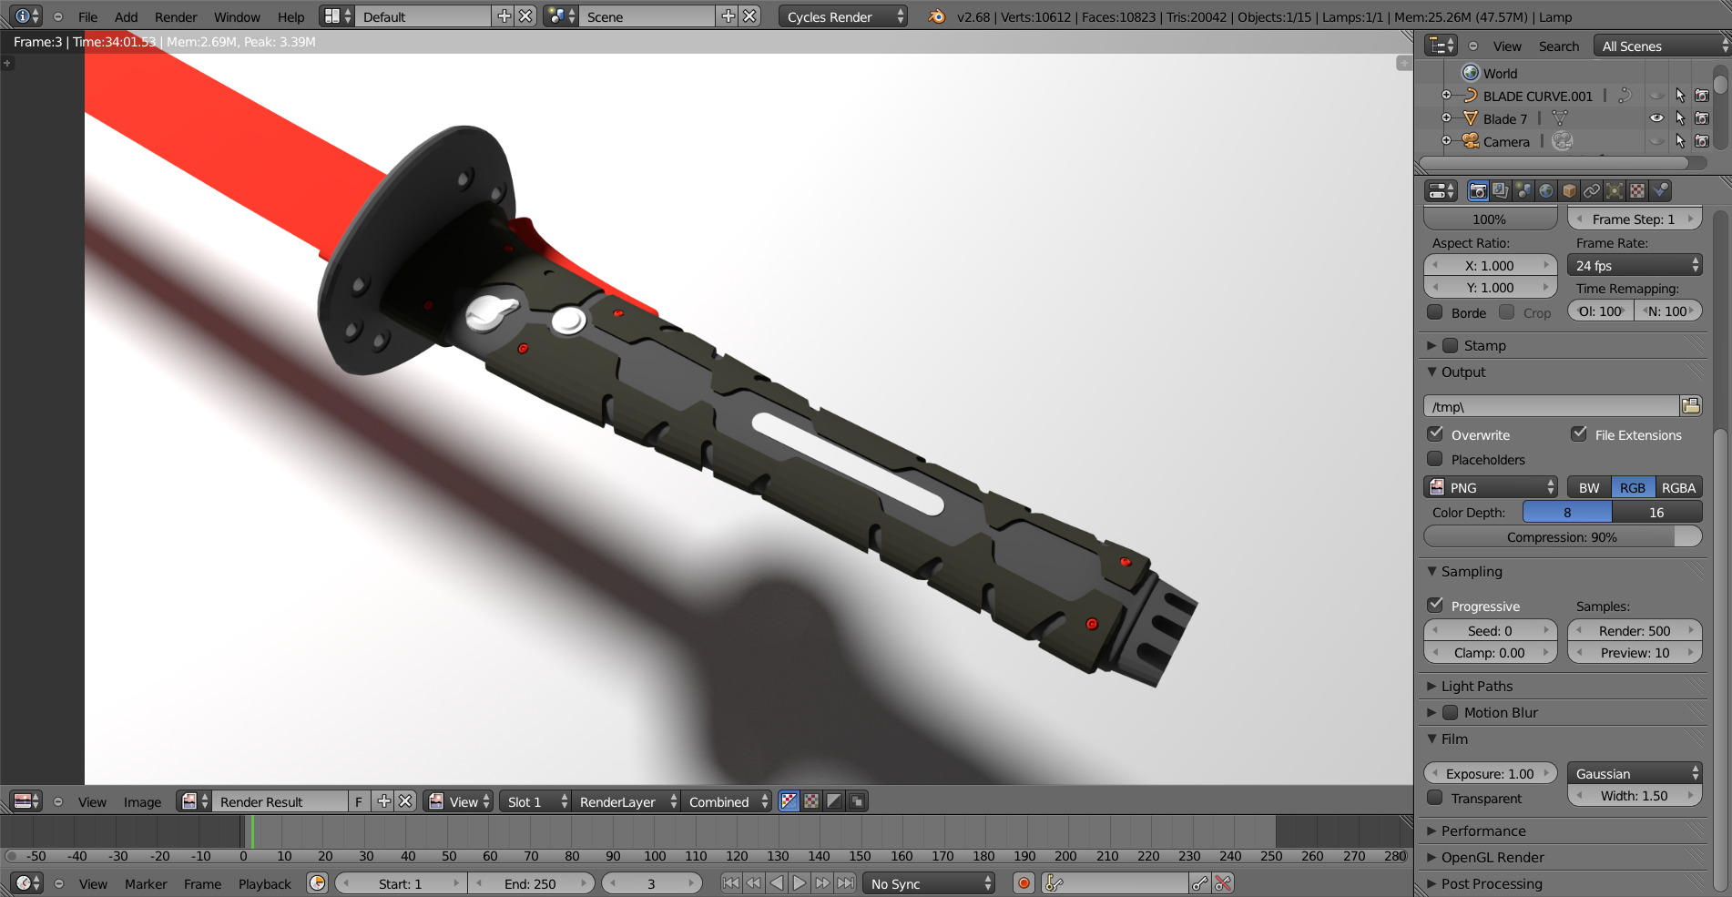This screenshot has height=897, width=1732.
Task: Enable the Transparent film checkbox
Action: coord(1436,798)
